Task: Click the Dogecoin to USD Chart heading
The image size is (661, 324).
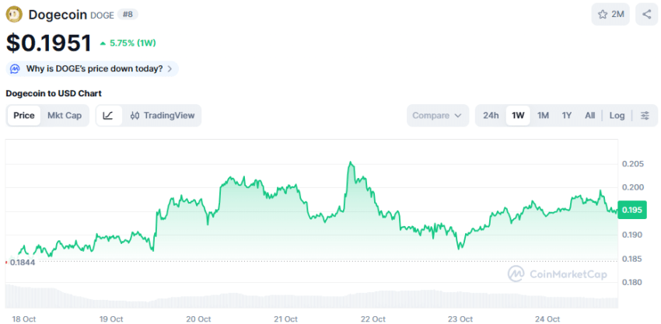Action: tap(54, 93)
